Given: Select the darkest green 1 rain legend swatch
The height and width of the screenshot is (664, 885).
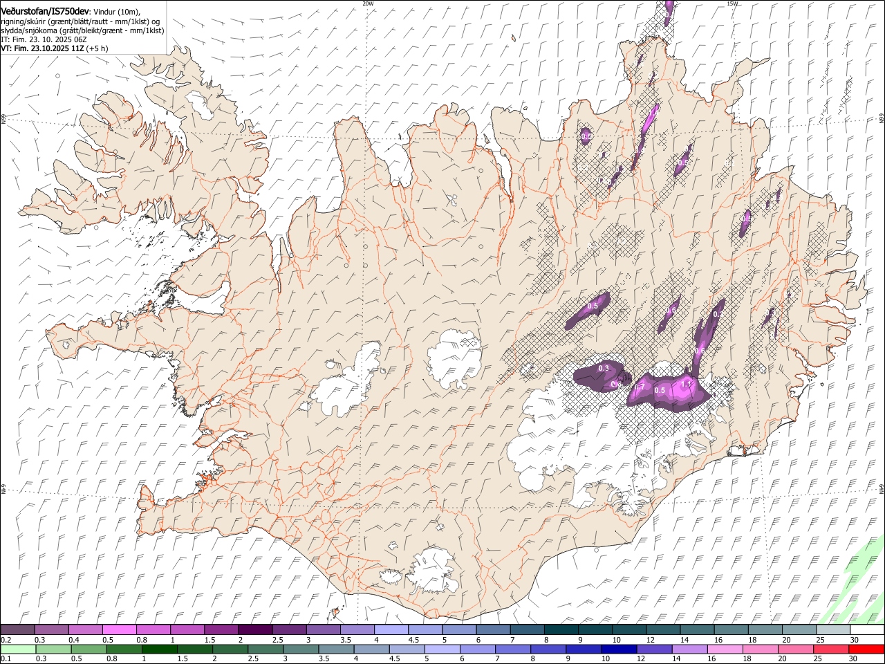Looking at the screenshot, I should 159,649.
